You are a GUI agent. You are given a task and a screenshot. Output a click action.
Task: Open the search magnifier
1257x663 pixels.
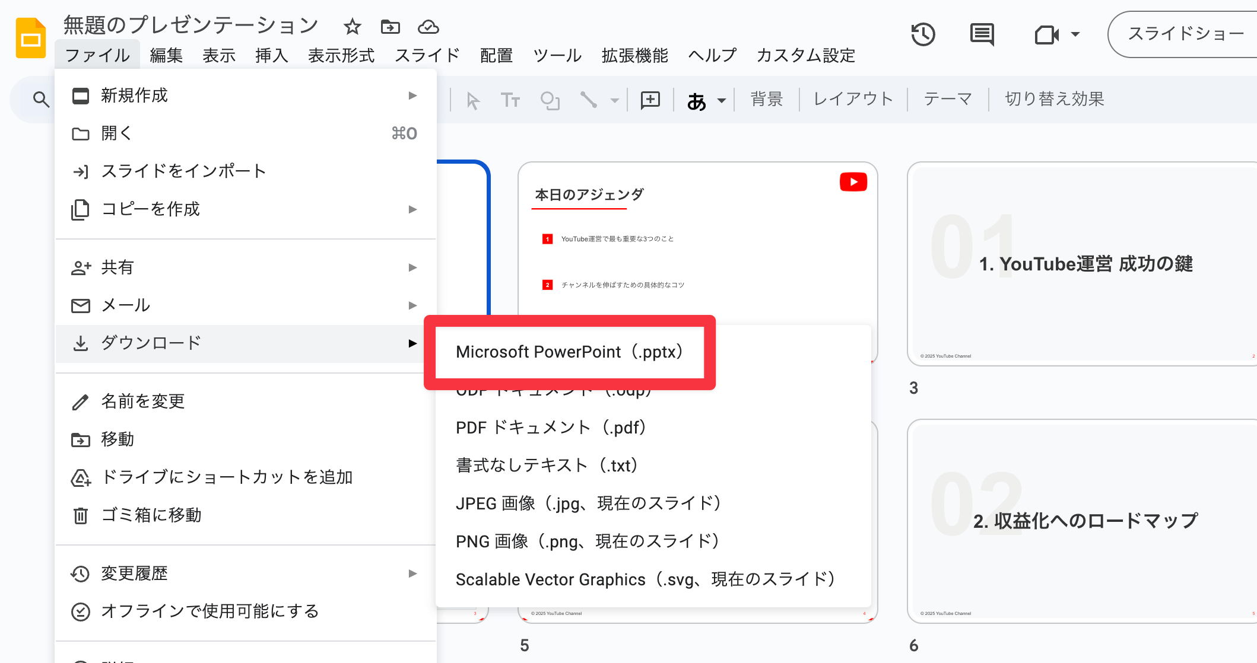[40, 100]
